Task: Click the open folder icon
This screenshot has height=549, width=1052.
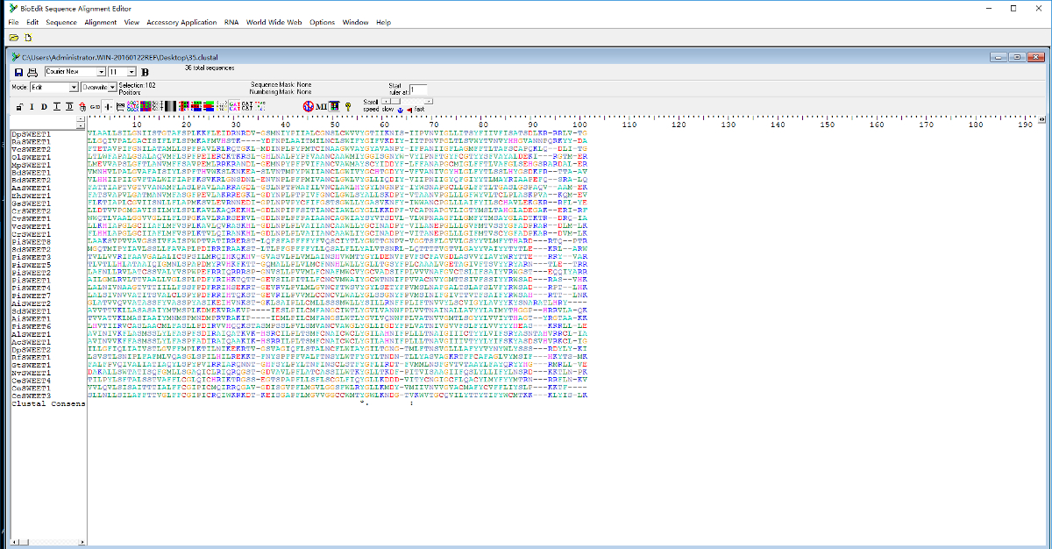Action: (14, 38)
